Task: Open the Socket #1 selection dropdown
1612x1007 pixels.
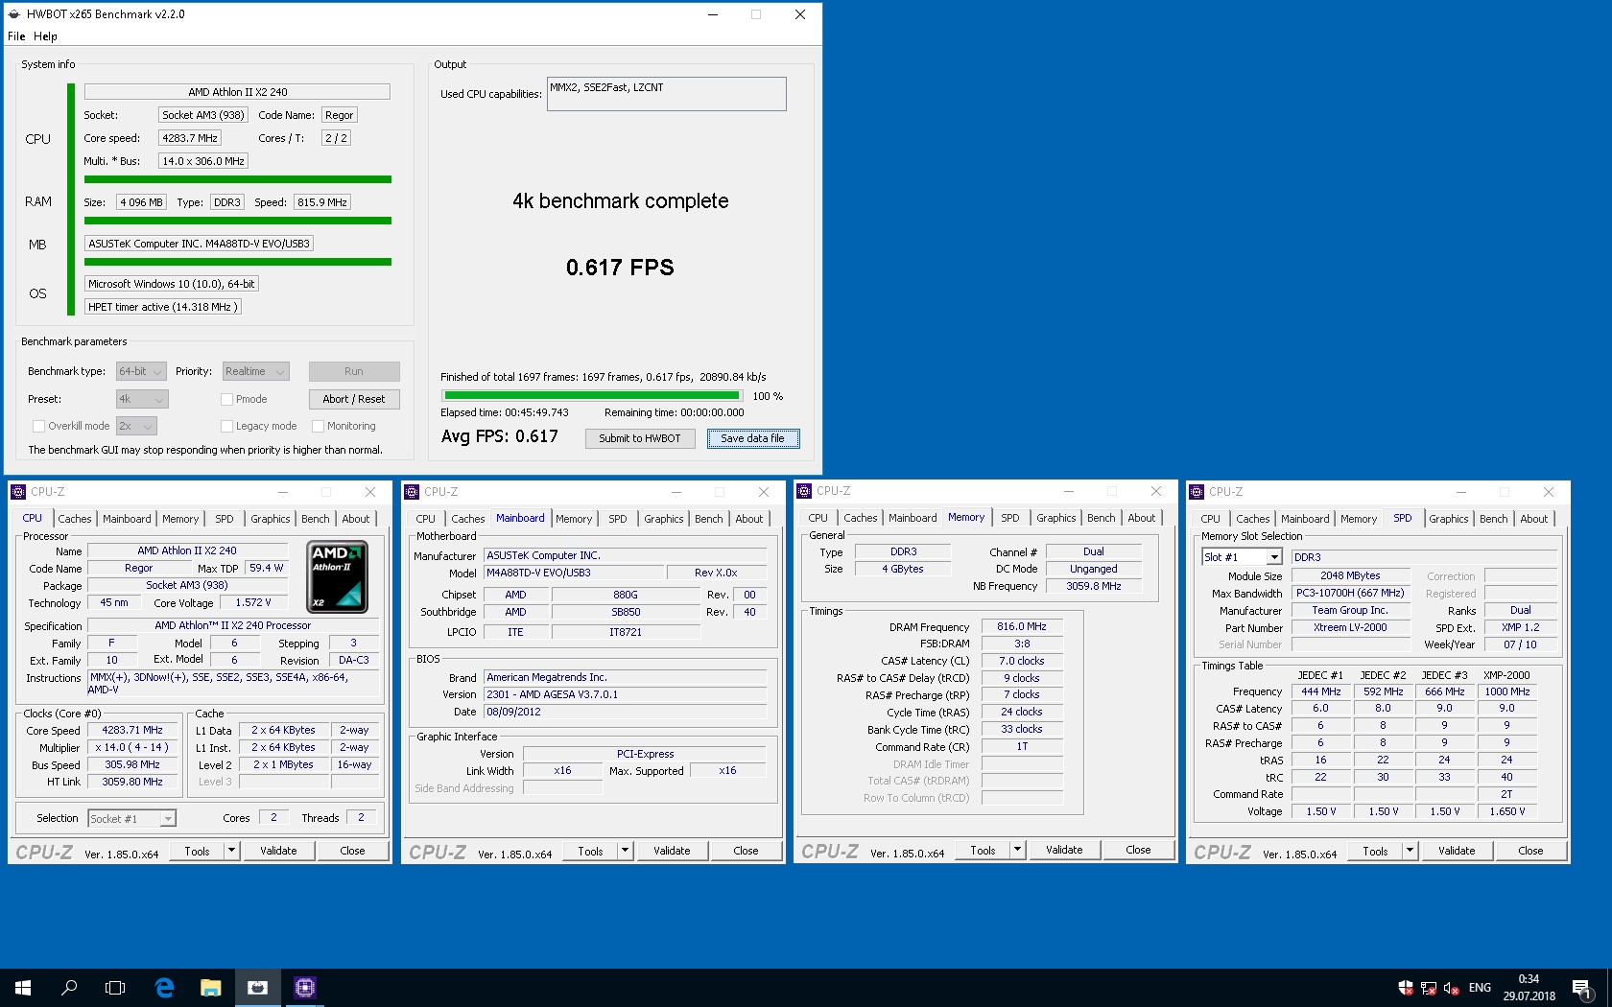Action: (x=132, y=818)
